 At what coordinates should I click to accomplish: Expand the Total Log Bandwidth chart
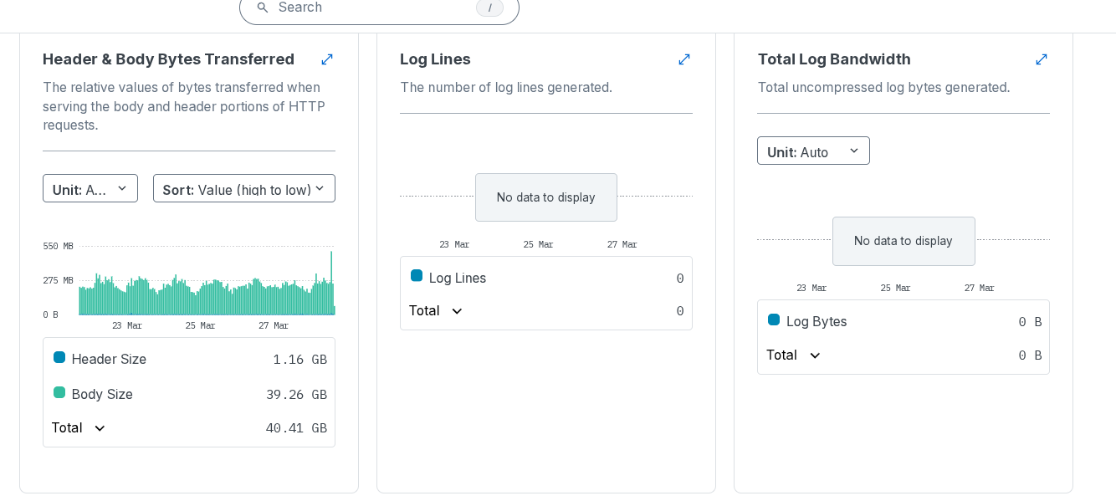pyautogui.click(x=1042, y=59)
